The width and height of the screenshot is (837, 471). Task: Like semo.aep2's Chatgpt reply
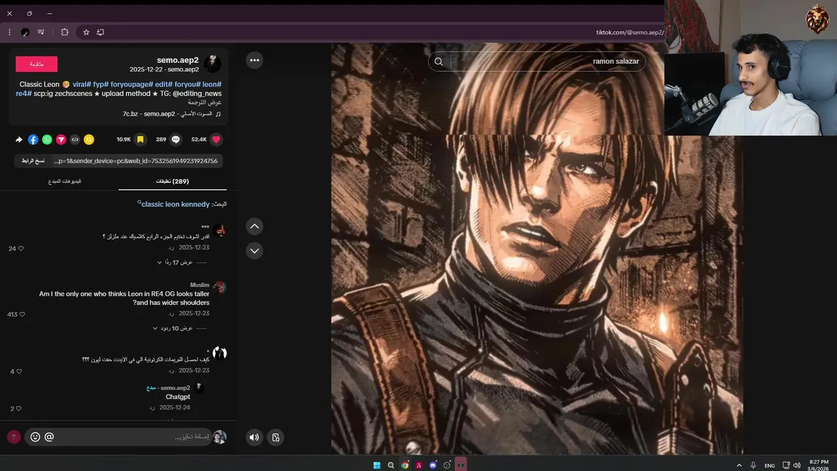click(x=19, y=409)
